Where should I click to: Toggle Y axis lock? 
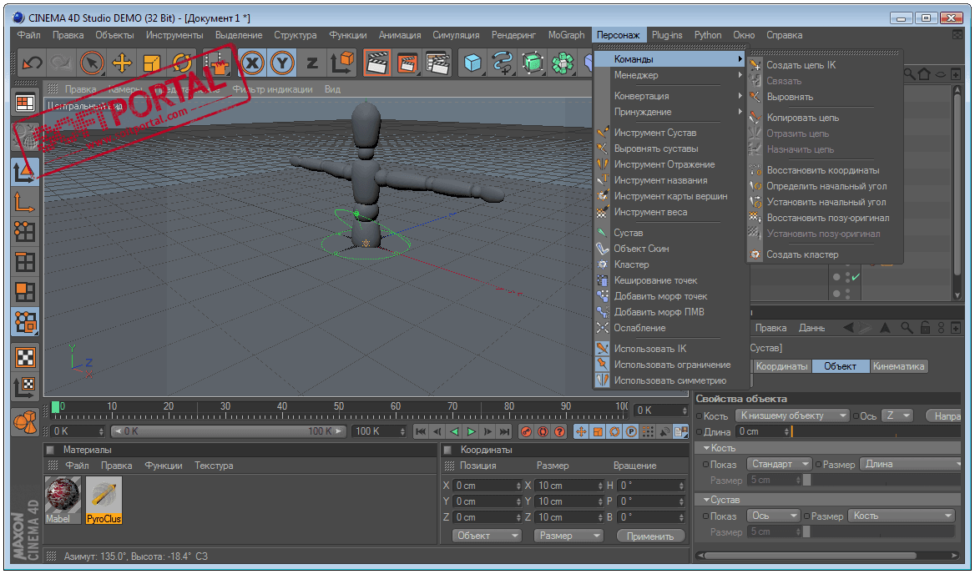(282, 63)
